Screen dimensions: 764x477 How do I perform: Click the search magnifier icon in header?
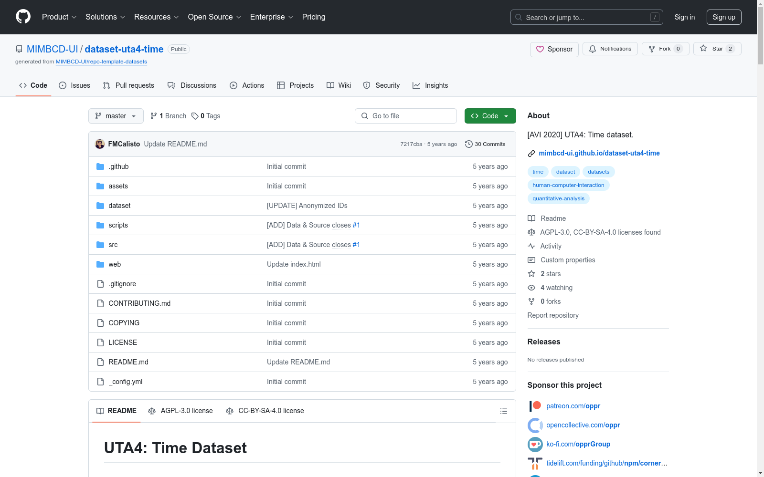tap(519, 17)
